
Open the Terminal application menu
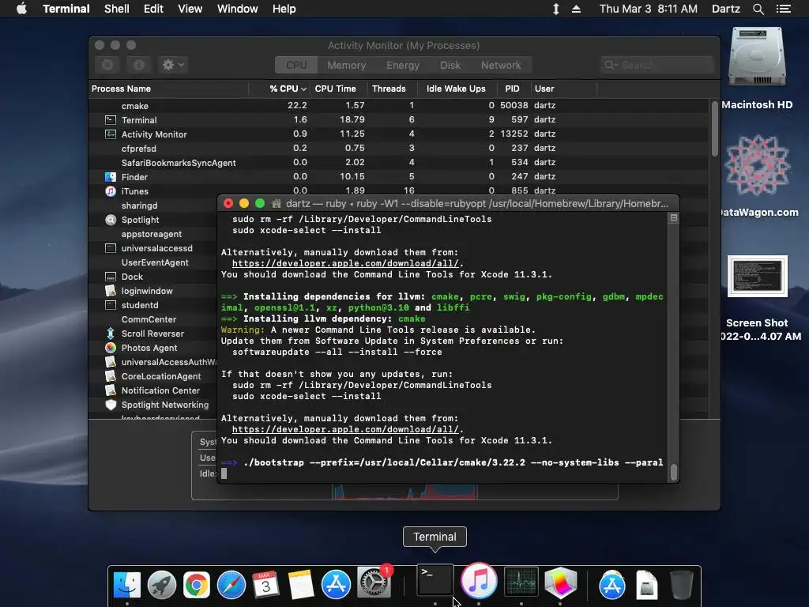click(66, 9)
